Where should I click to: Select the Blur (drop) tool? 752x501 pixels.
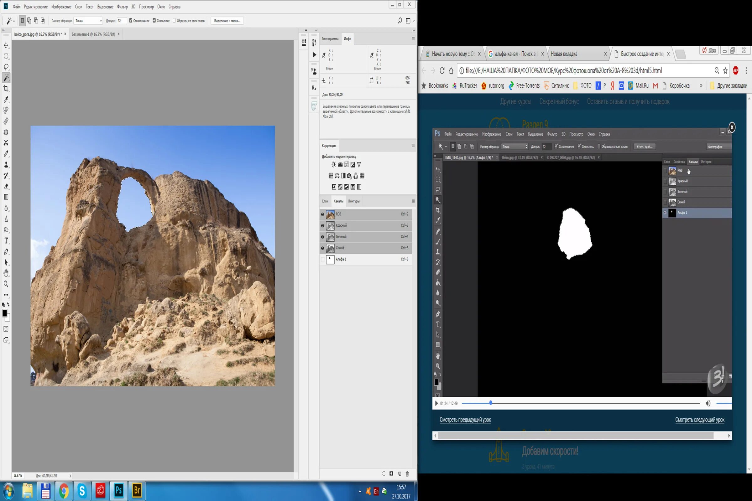6,208
